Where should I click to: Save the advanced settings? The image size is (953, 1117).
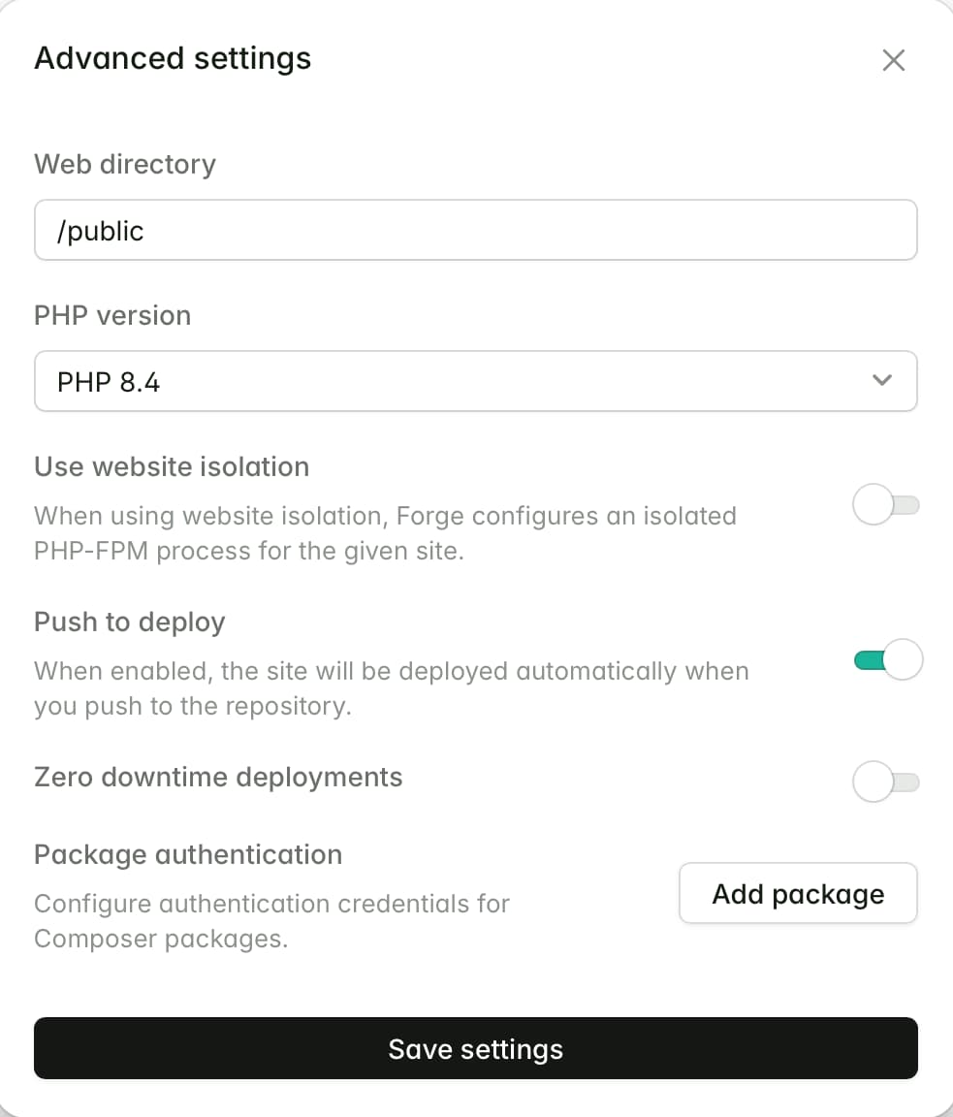tap(475, 1048)
